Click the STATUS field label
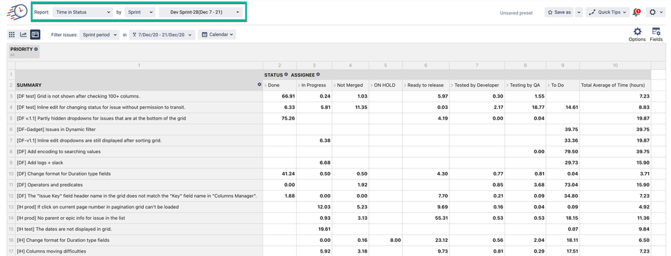 [x=273, y=75]
